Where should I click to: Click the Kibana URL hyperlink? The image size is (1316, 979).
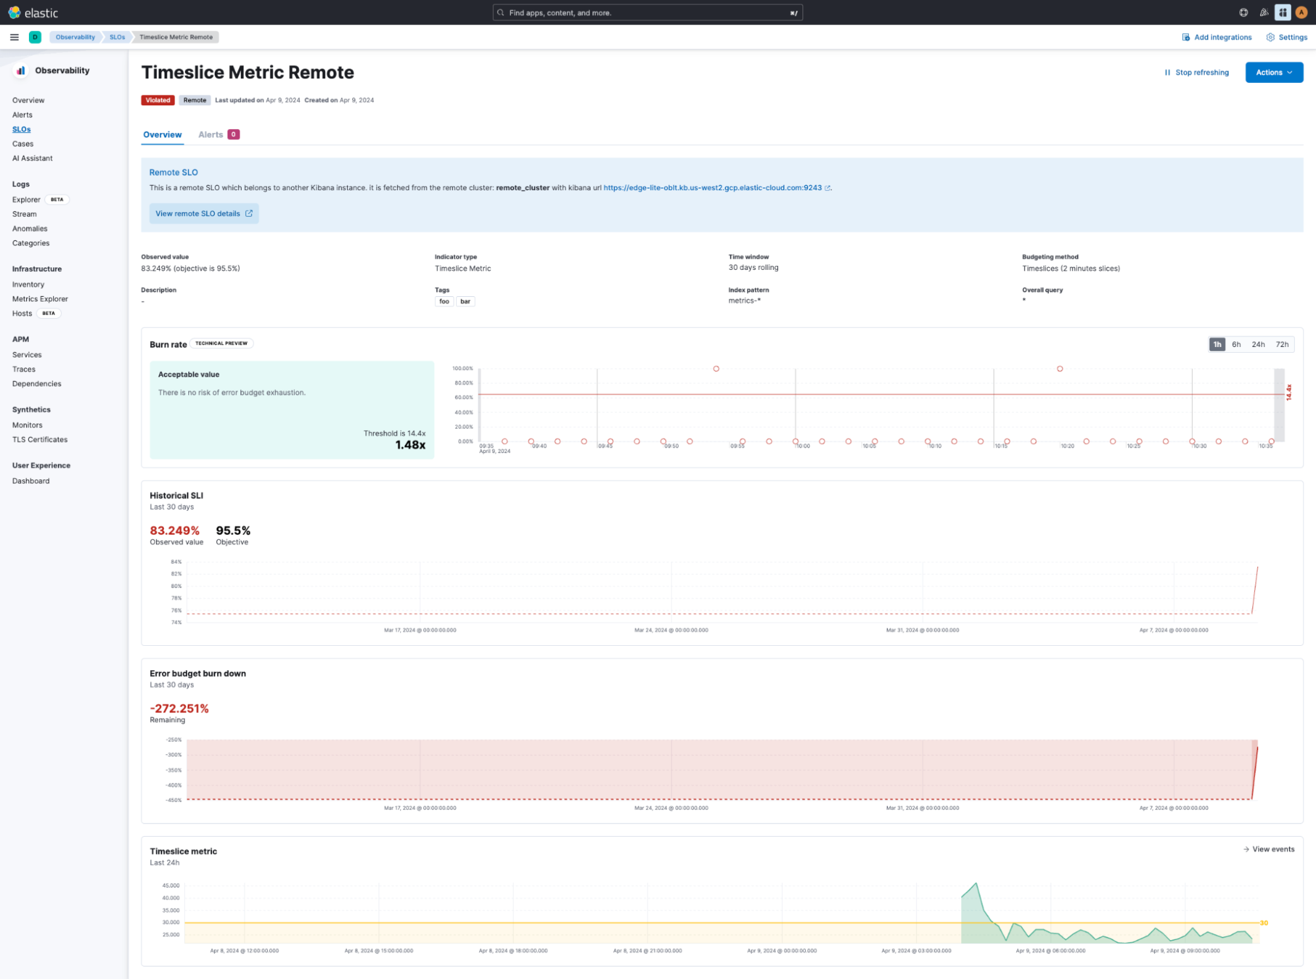(714, 187)
